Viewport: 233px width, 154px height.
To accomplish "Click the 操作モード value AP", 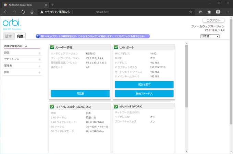I will click(88, 67).
